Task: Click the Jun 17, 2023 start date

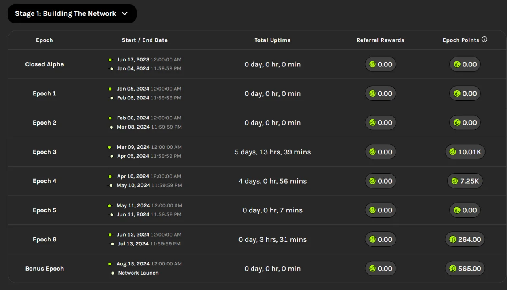Action: coord(133,60)
